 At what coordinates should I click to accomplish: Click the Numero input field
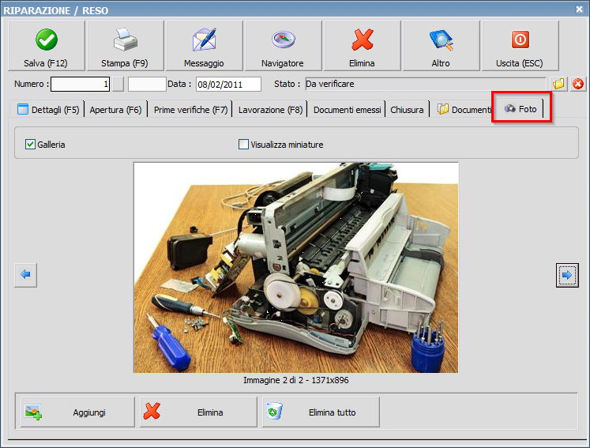click(80, 84)
